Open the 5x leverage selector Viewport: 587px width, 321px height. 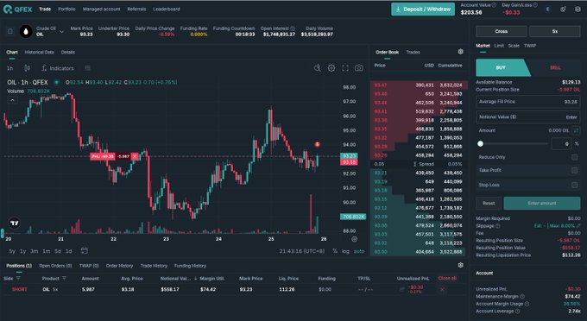tap(555, 31)
